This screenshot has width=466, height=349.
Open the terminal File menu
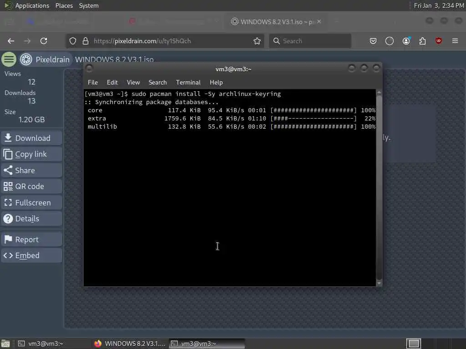click(x=93, y=83)
